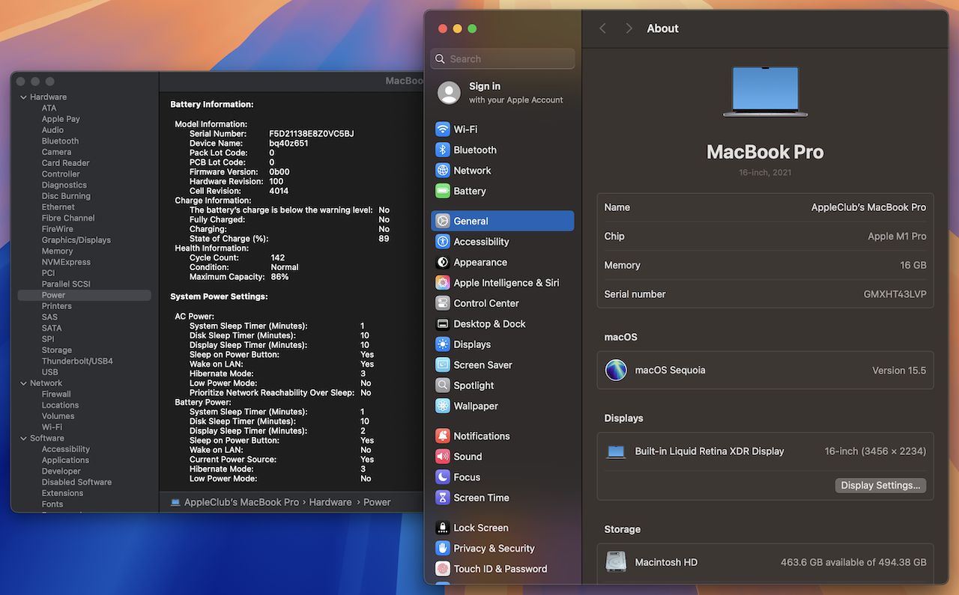This screenshot has height=595, width=959.
Task: Open Battery settings pane
Action: 503,191
